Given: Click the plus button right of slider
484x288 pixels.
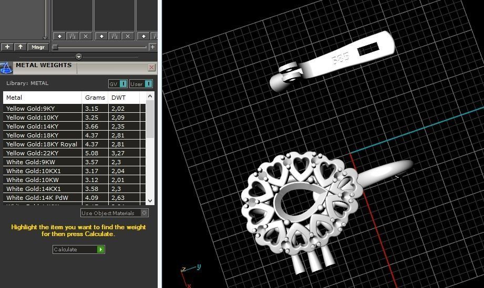Looking at the screenshot, I should (152, 47).
